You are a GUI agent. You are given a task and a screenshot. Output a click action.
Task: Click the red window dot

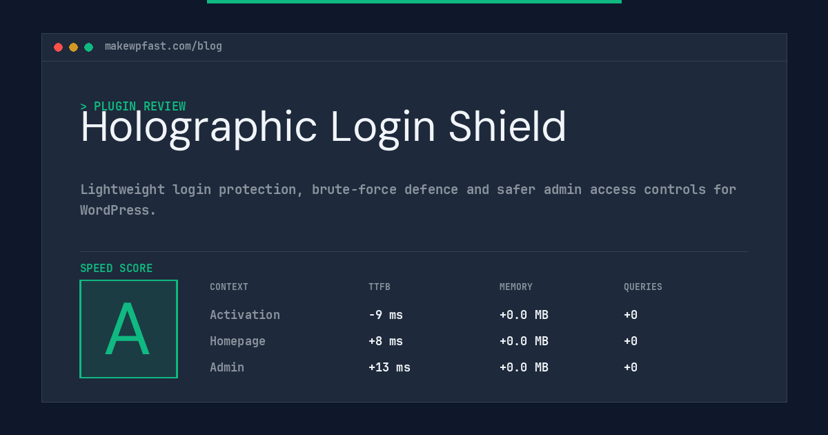pyautogui.click(x=59, y=47)
